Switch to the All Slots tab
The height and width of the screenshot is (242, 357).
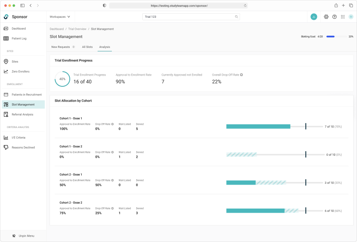[x=87, y=47]
